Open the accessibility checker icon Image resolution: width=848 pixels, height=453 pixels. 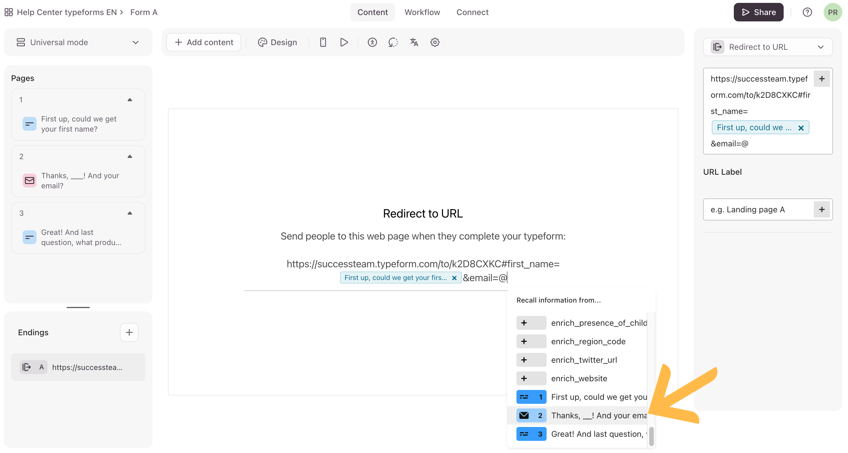click(x=372, y=42)
